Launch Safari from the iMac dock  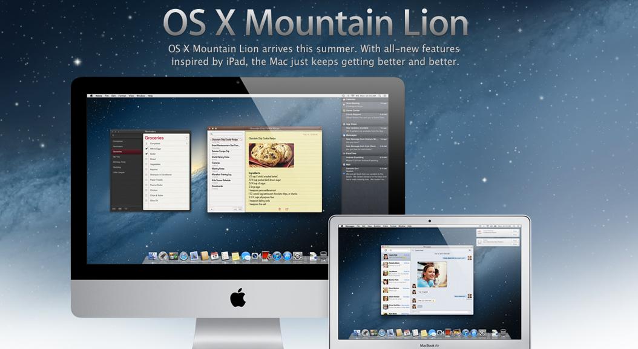183,256
